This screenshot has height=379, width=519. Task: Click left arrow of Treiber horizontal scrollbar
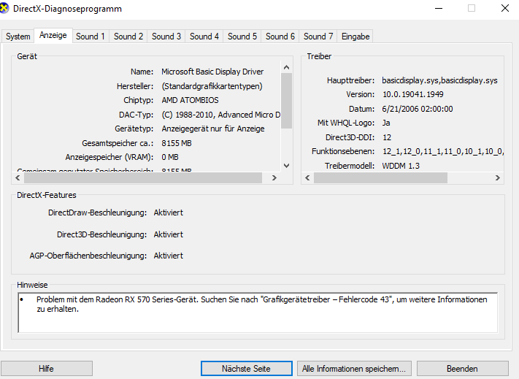[x=307, y=177]
